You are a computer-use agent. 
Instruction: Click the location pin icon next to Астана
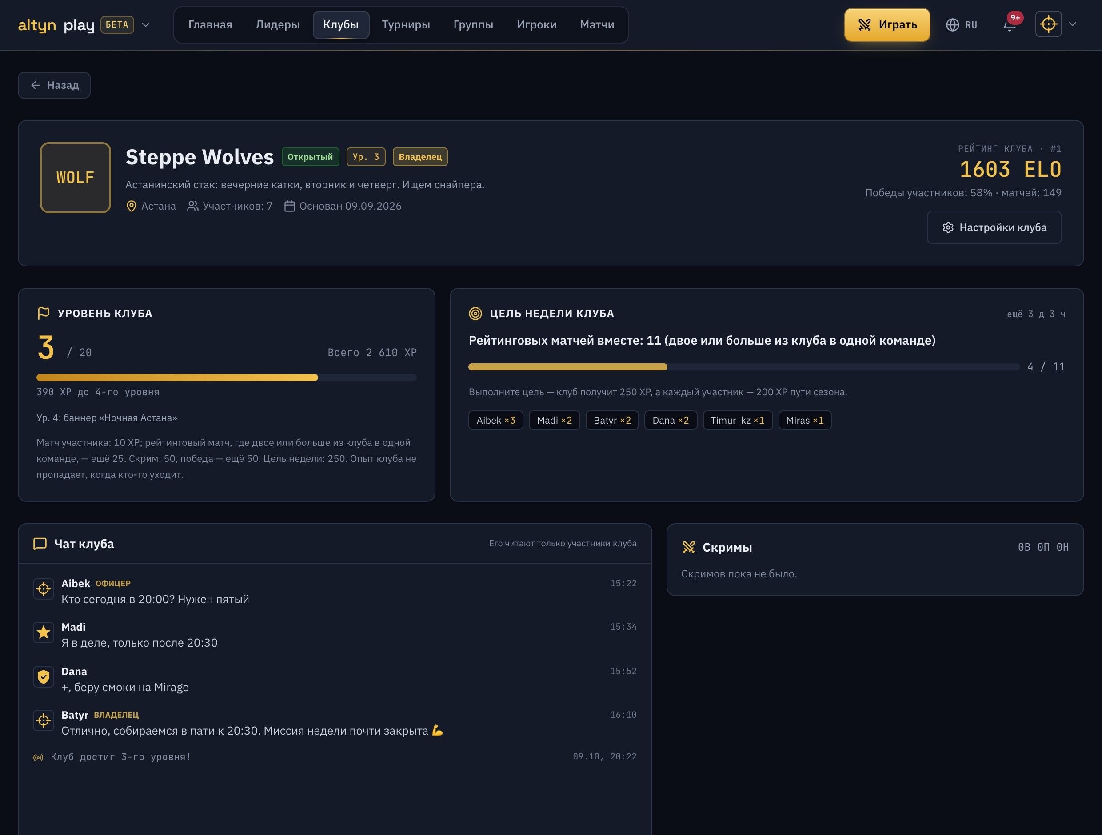(131, 206)
